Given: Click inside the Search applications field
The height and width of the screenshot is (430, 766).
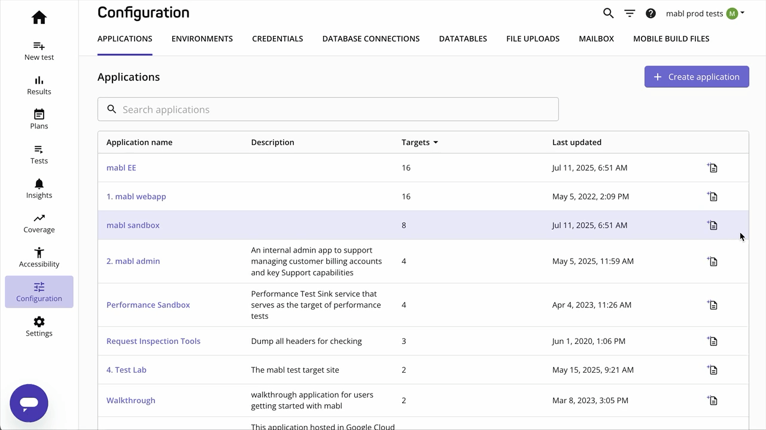Looking at the screenshot, I should 328,109.
